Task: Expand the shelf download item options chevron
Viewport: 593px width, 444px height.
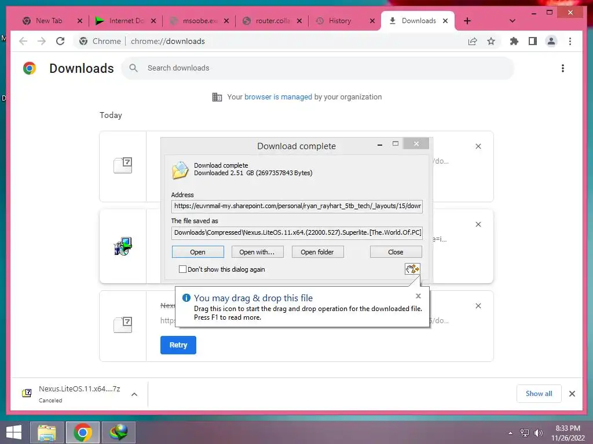Action: (x=134, y=394)
